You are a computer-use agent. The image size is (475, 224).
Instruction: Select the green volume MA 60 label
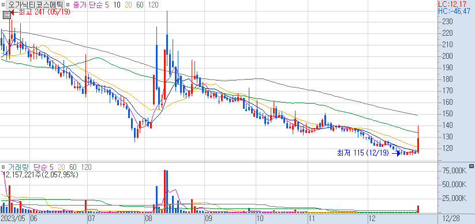(x=73, y=167)
